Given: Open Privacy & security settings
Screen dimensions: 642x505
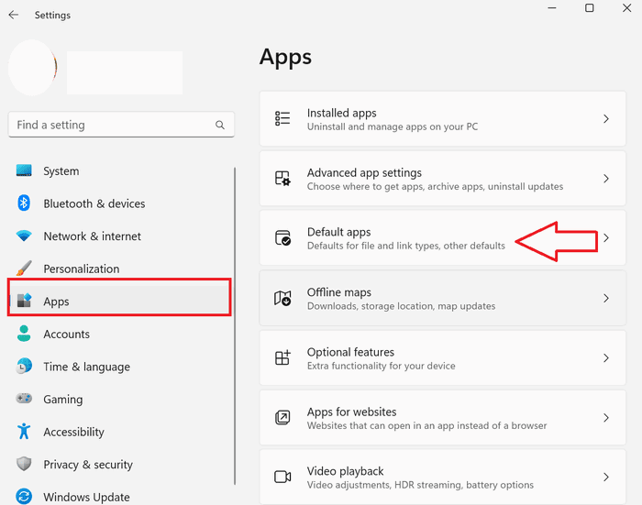Looking at the screenshot, I should [119, 465].
